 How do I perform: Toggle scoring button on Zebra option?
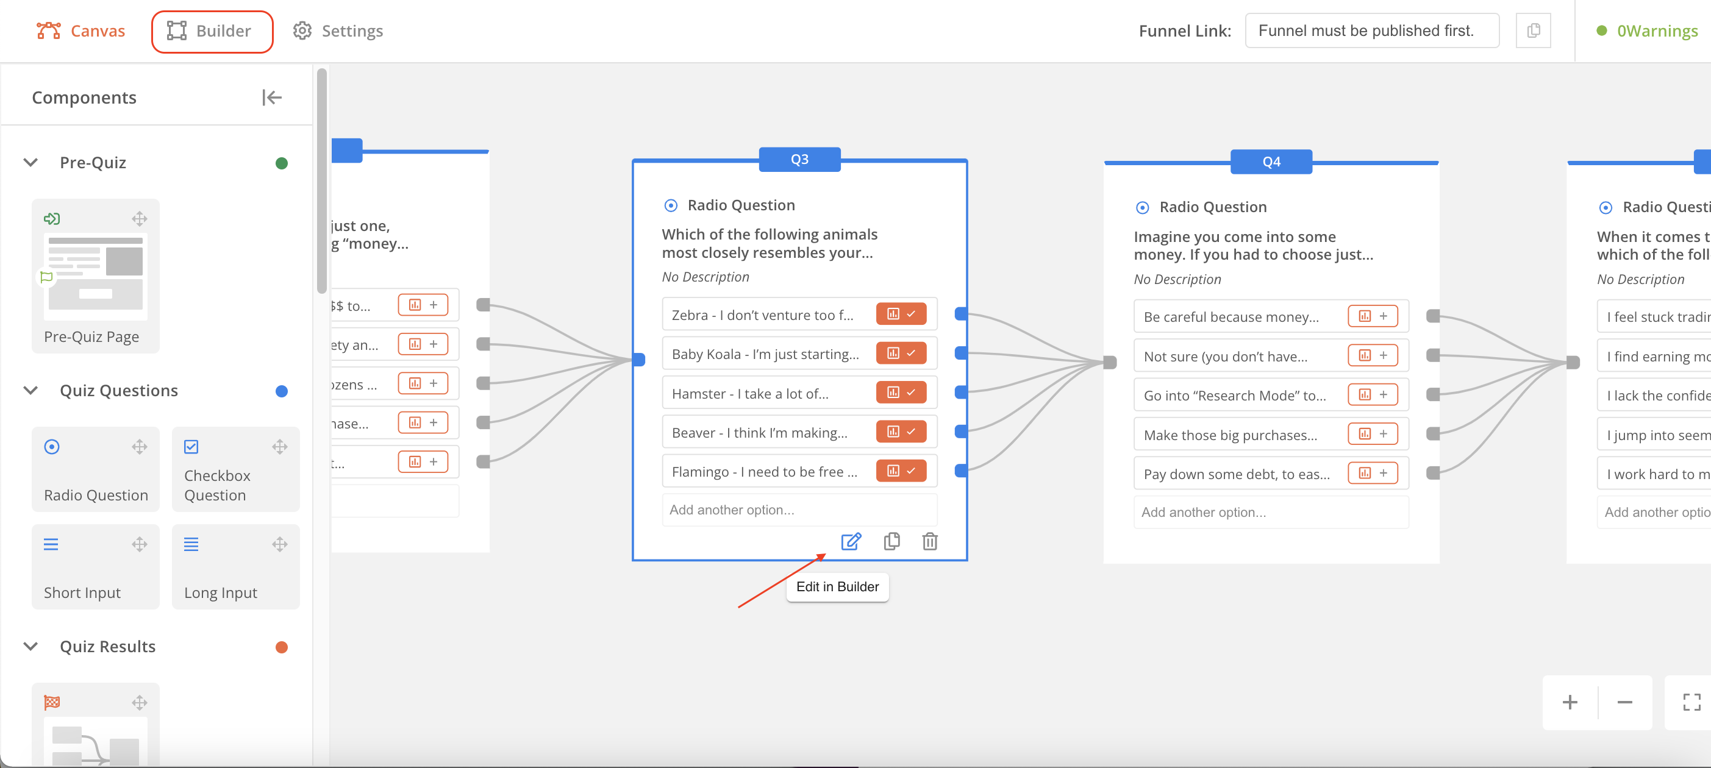[901, 314]
